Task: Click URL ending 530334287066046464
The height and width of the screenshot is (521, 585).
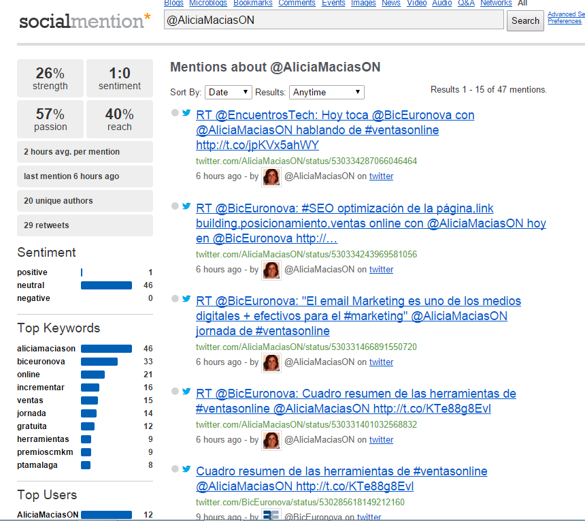Action: 306,161
